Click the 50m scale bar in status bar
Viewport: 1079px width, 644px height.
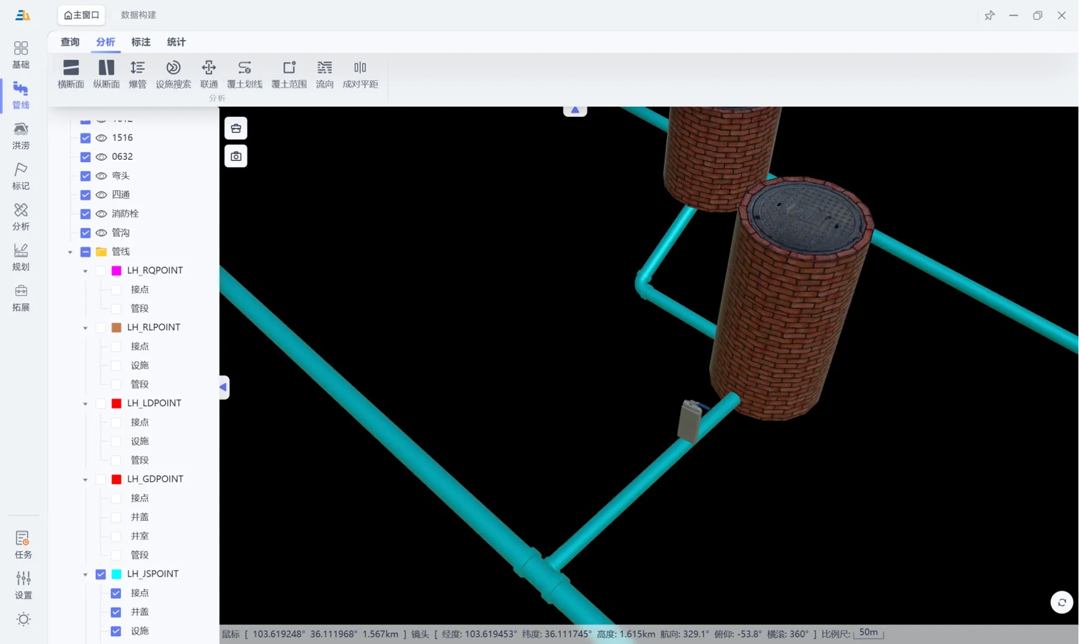coord(869,633)
